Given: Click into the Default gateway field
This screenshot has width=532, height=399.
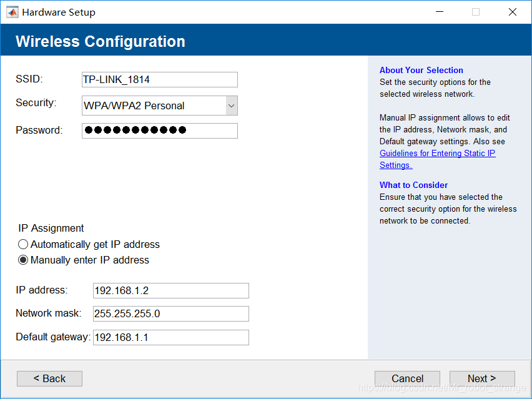Looking at the screenshot, I should tap(170, 337).
